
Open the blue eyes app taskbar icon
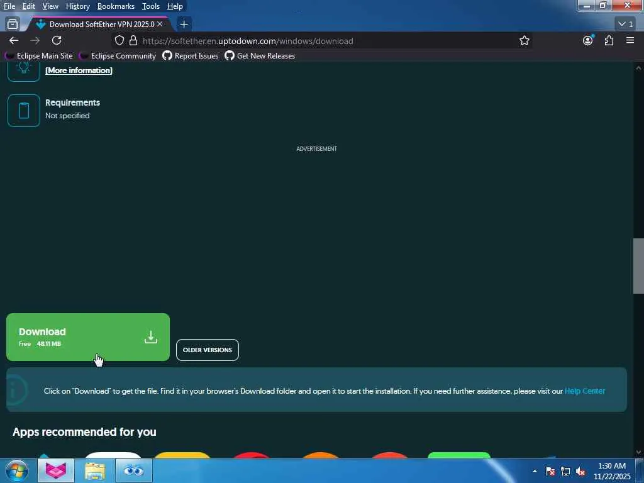click(x=133, y=470)
